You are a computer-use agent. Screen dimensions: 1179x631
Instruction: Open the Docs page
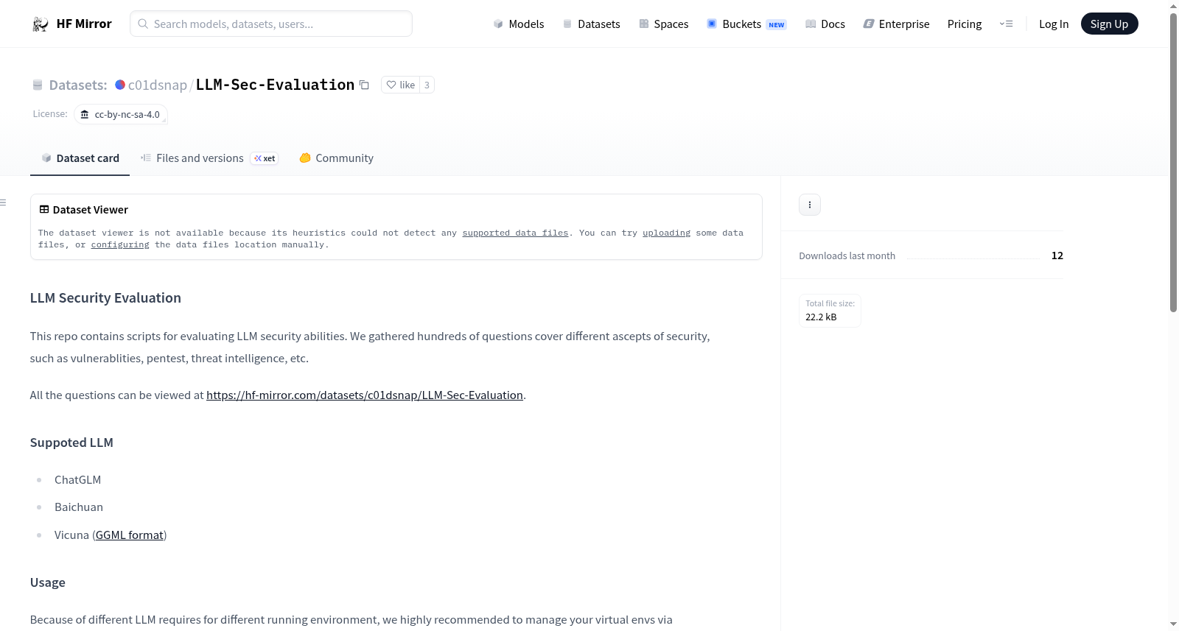(825, 24)
